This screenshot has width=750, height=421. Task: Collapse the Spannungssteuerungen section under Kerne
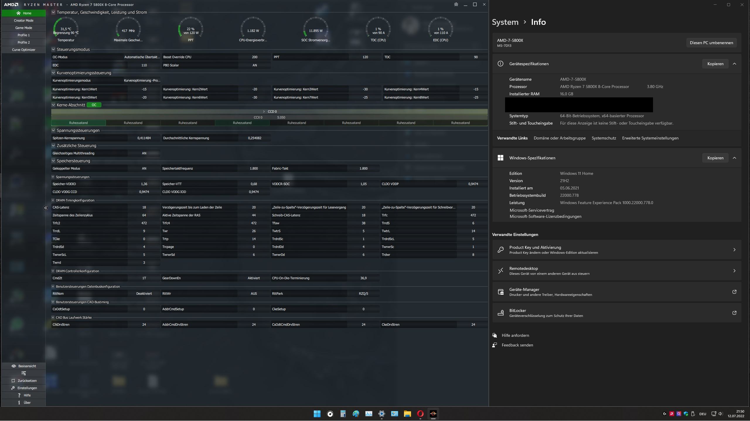[x=53, y=130]
